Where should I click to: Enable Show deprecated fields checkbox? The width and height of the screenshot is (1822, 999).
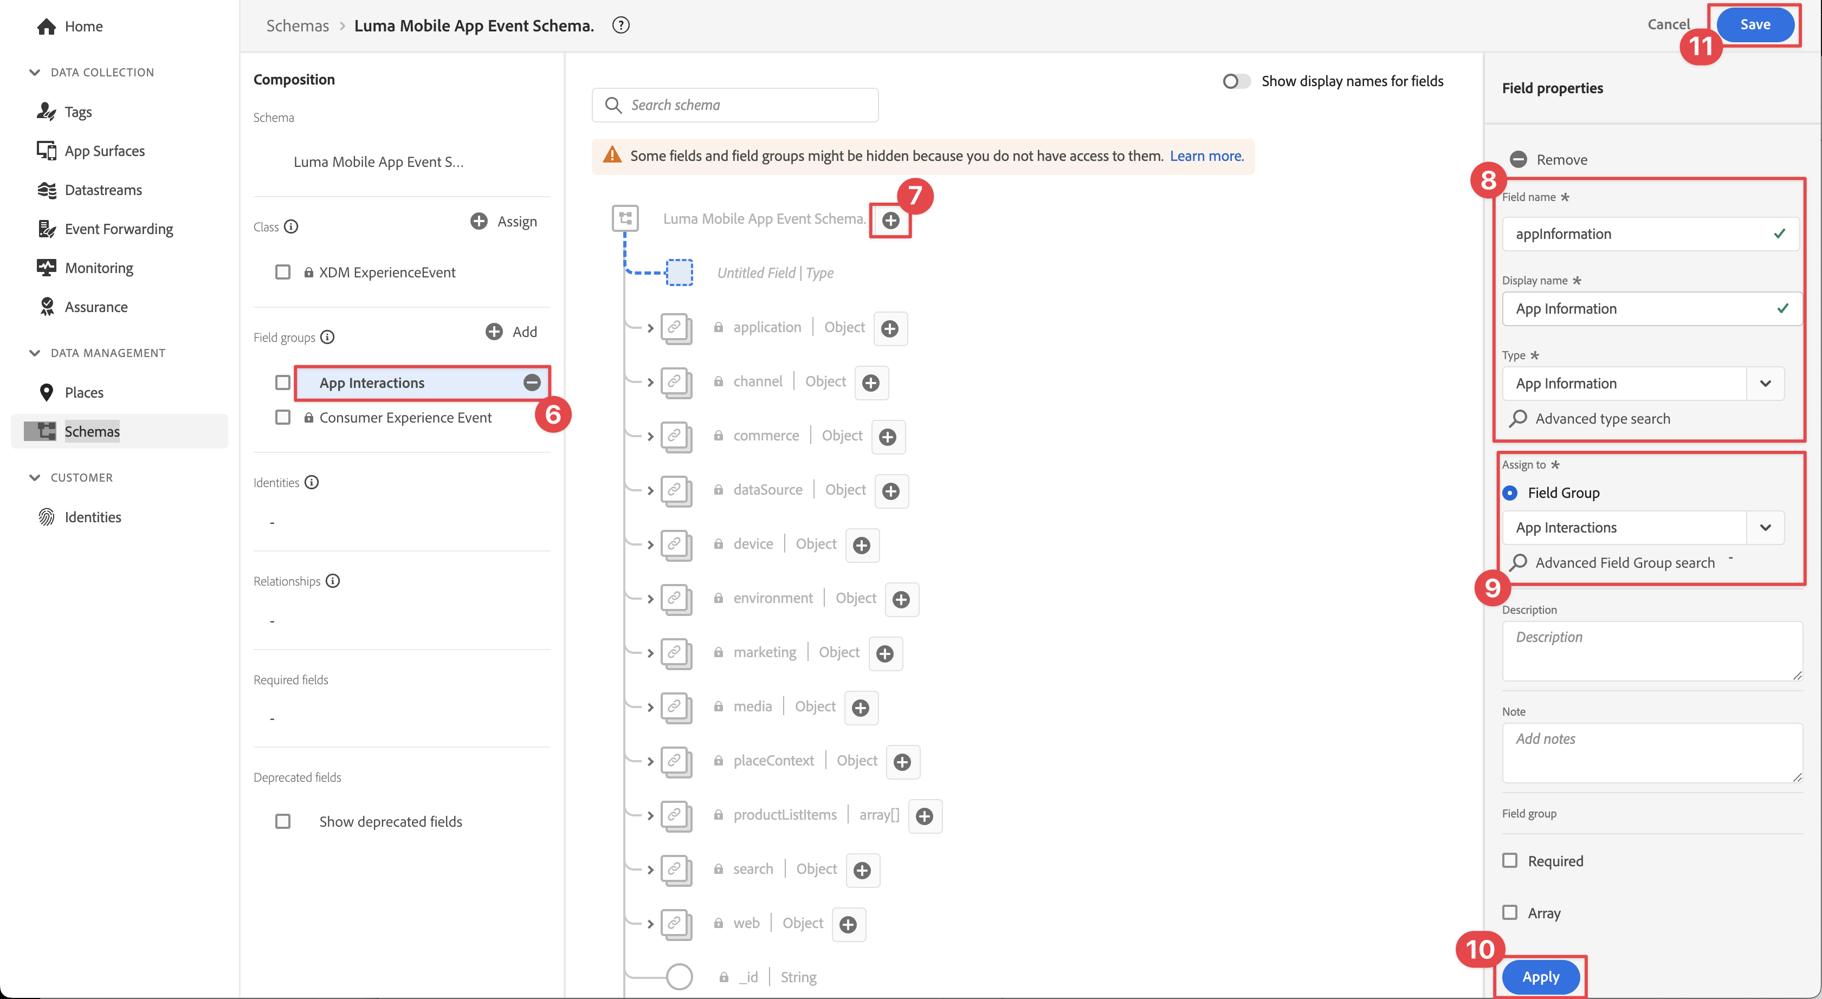point(283,821)
